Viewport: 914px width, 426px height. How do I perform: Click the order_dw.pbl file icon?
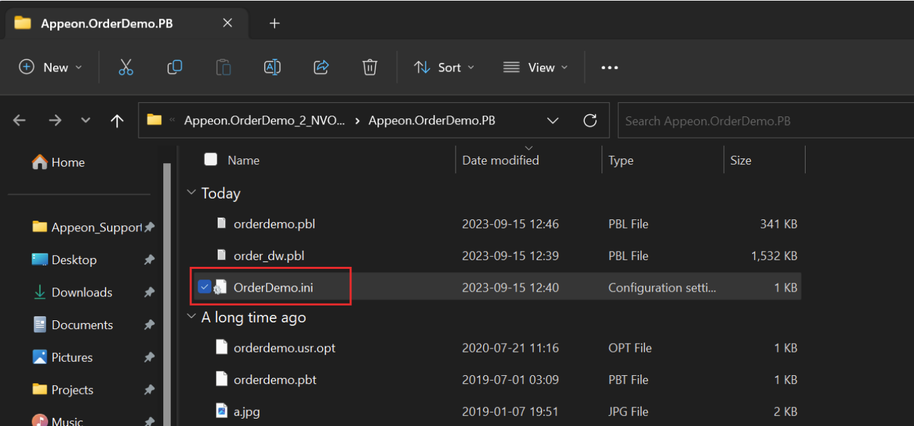pyautogui.click(x=221, y=255)
